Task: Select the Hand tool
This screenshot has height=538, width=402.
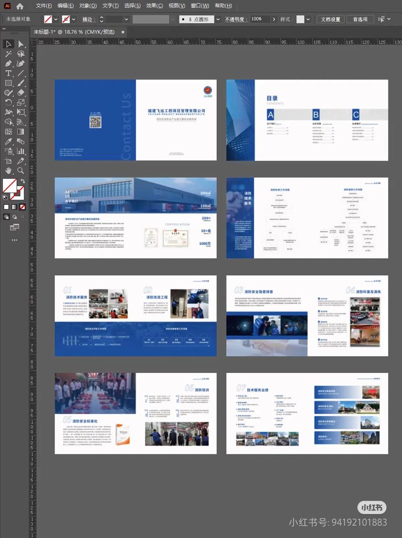Action: 9,171
